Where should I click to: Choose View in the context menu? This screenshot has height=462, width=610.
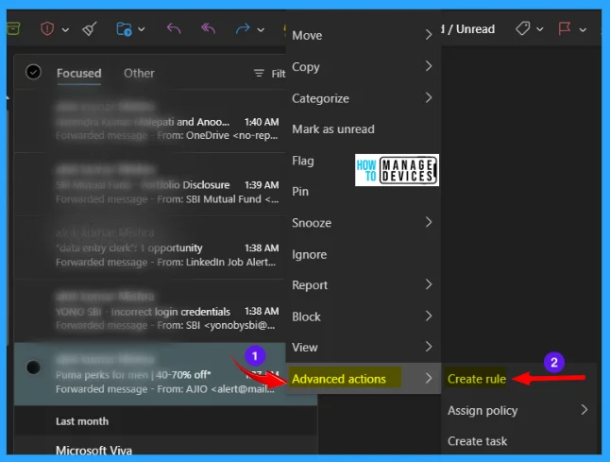click(x=364, y=347)
